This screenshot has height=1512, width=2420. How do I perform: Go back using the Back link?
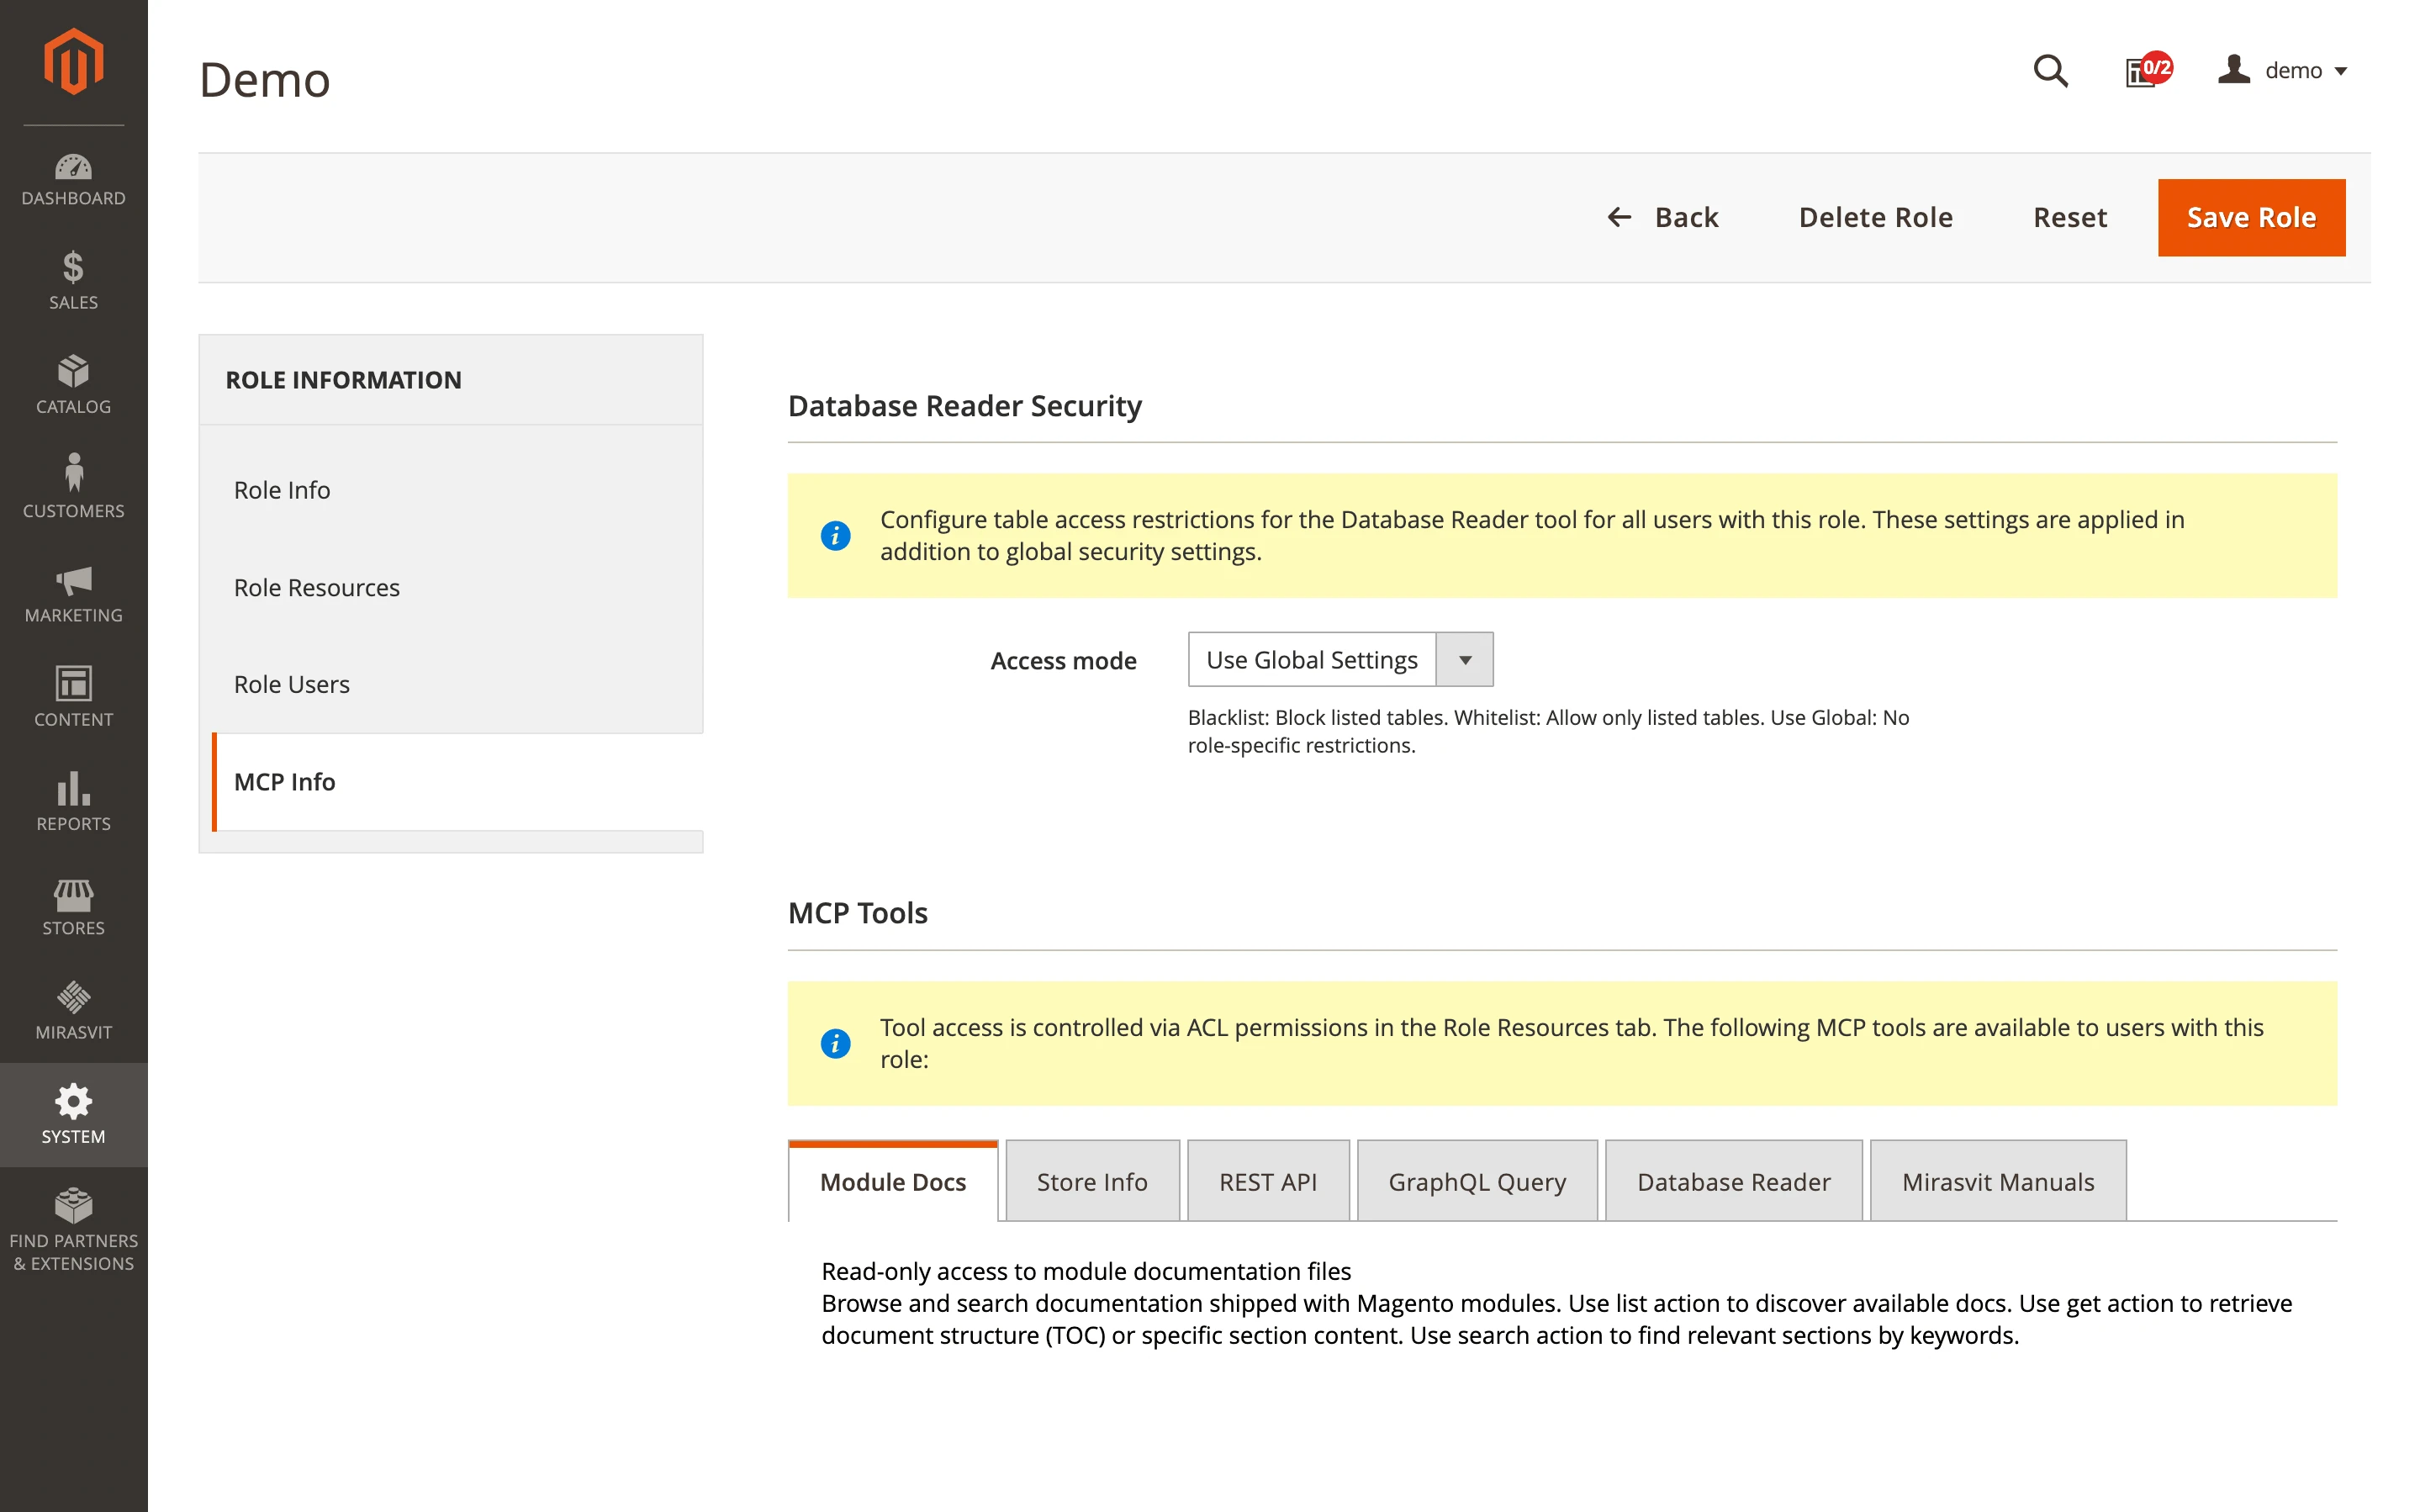pyautogui.click(x=1662, y=217)
